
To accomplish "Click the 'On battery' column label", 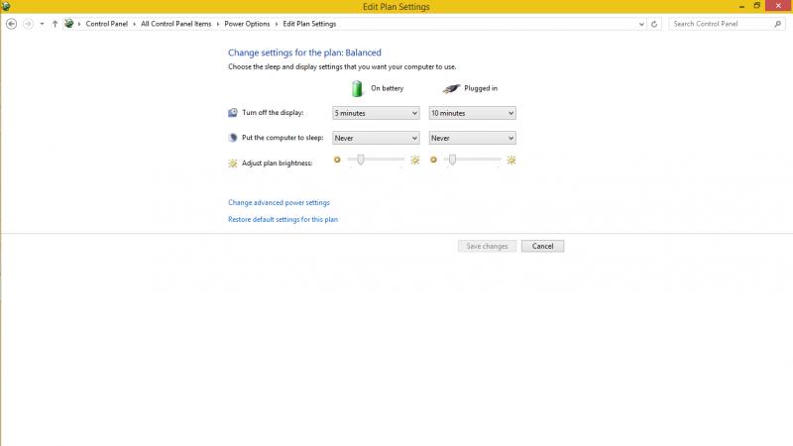I will coord(387,88).
